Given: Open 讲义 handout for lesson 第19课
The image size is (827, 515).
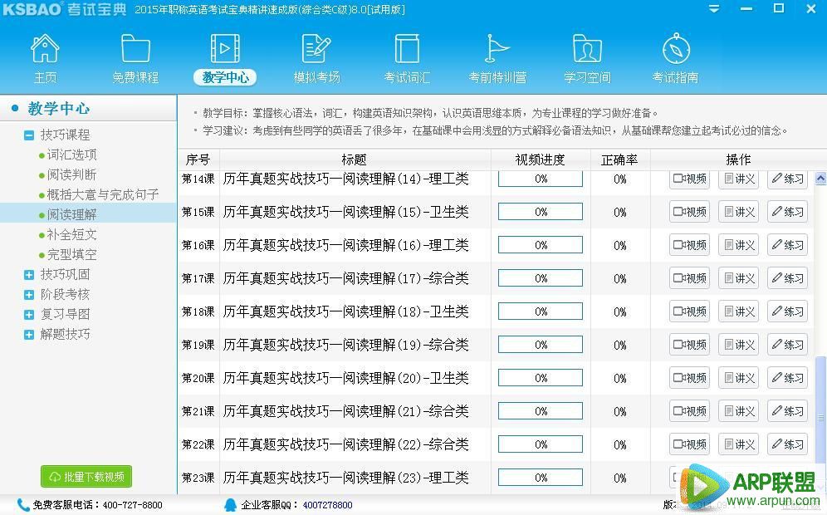Looking at the screenshot, I should tap(738, 345).
